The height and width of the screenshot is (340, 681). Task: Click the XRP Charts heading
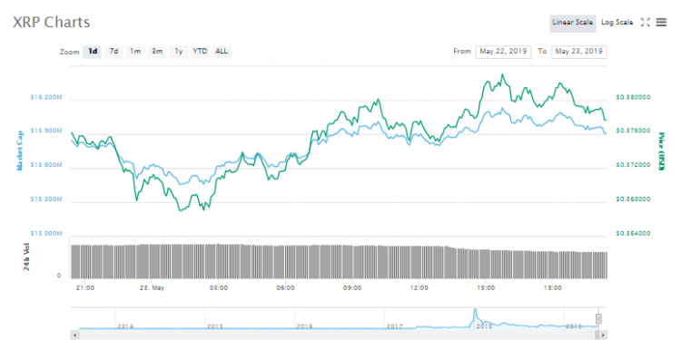[51, 22]
